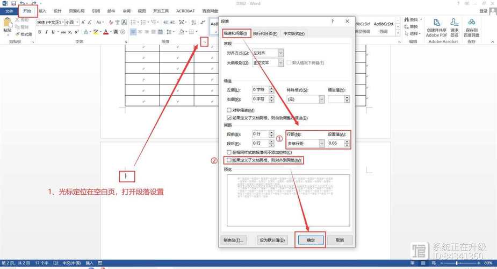This screenshot has height=269, width=497.
Task: Click the Save icon in quick access toolbar
Action: (x=13, y=3)
